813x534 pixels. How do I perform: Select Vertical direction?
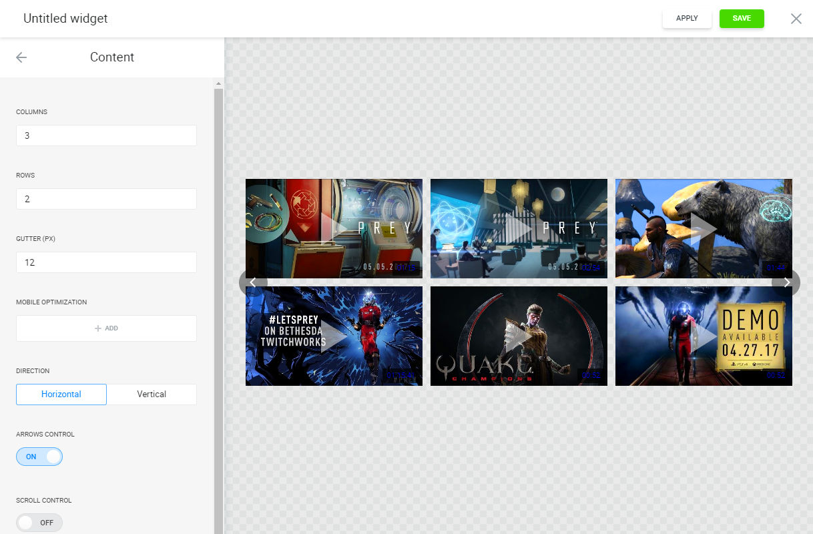[152, 394]
